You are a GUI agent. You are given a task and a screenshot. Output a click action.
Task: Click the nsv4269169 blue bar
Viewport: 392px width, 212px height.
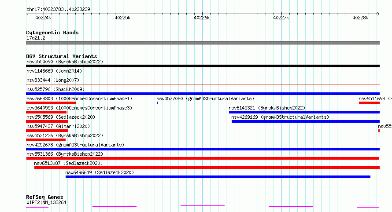306,121
